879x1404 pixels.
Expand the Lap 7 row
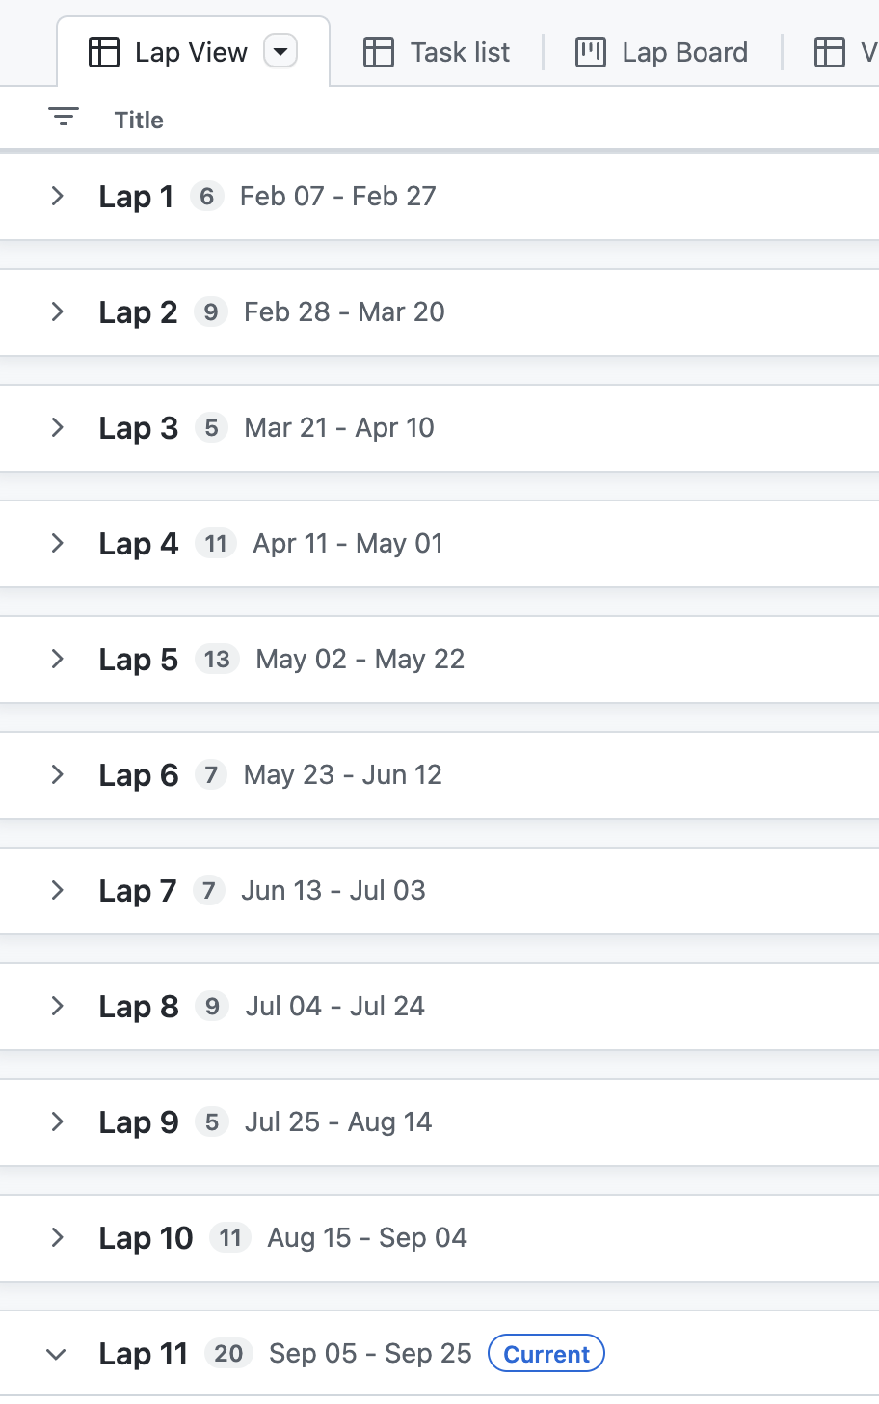tap(57, 890)
